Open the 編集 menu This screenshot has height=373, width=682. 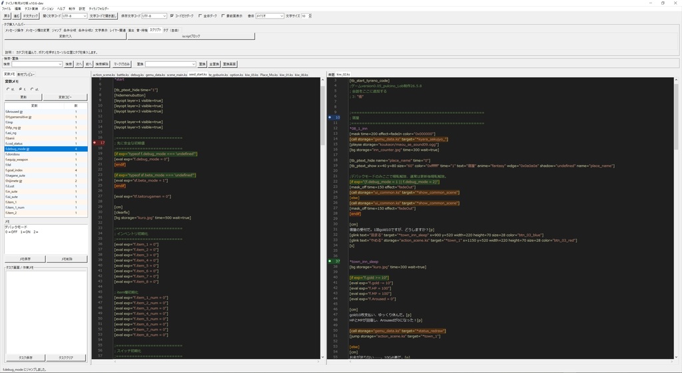(18, 9)
